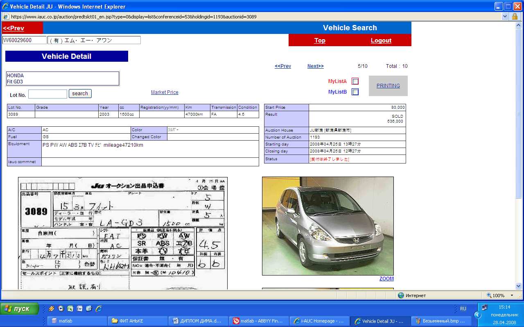Launch Word from quick launch
Screen dimensions: 524x327
80,309
